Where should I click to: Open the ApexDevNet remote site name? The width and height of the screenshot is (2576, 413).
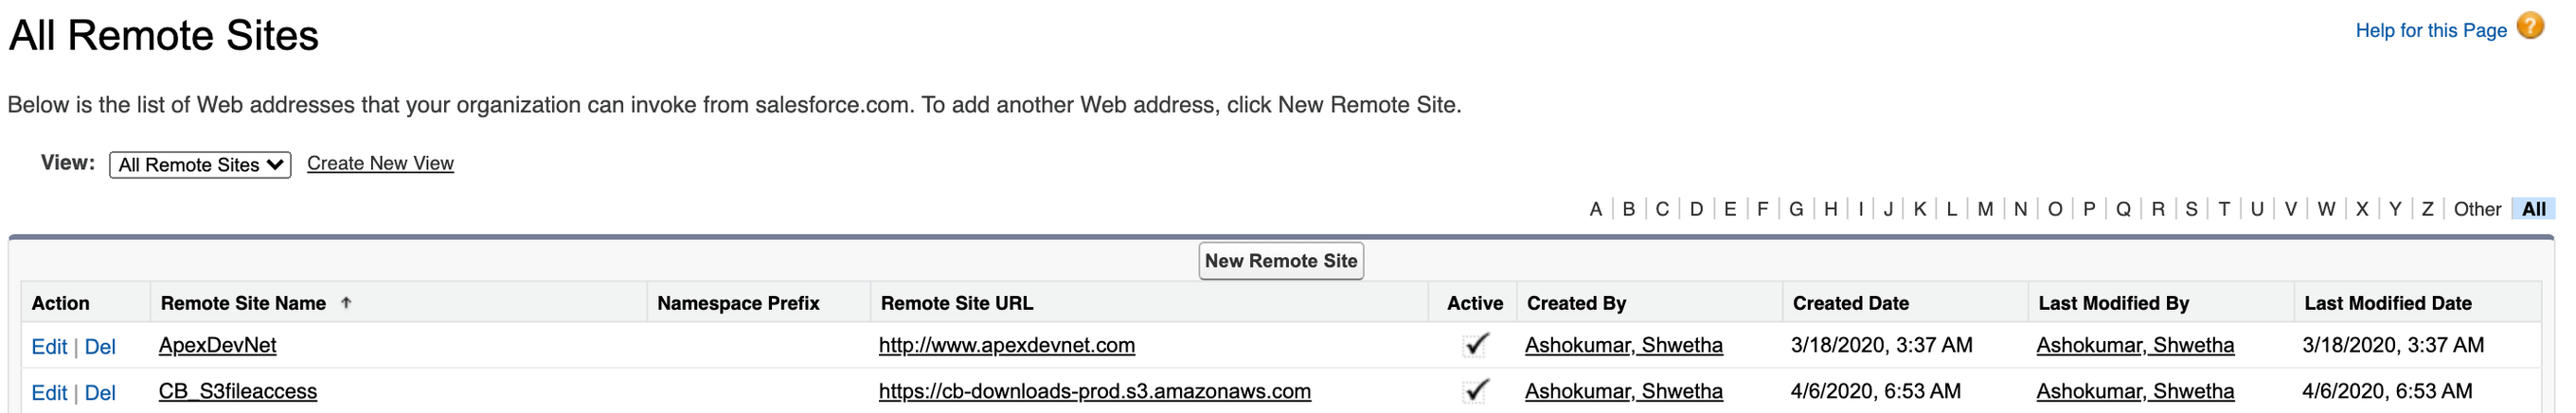click(x=217, y=345)
